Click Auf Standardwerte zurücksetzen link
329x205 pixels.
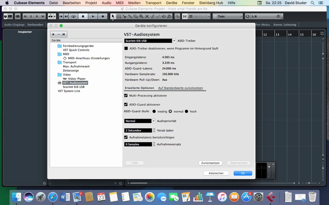coord(180,88)
